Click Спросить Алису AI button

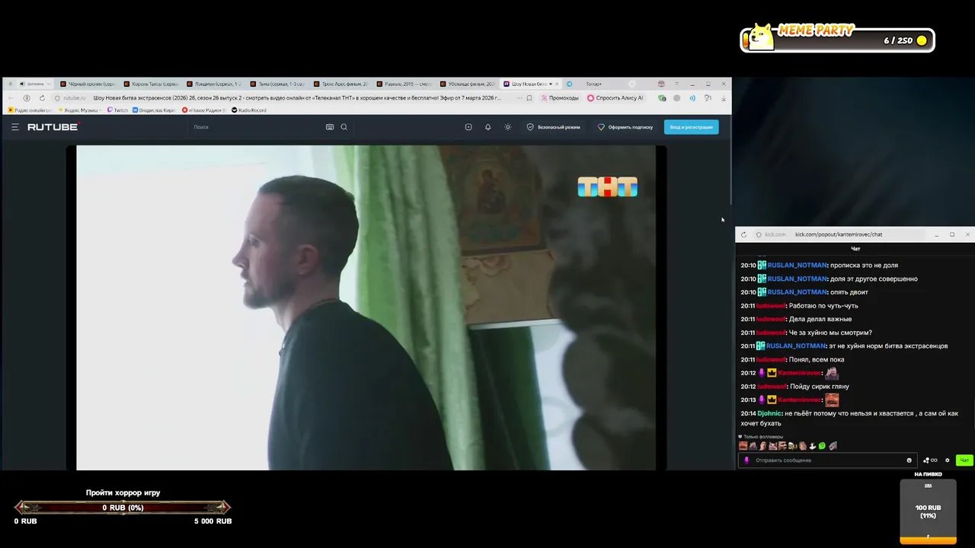(615, 98)
